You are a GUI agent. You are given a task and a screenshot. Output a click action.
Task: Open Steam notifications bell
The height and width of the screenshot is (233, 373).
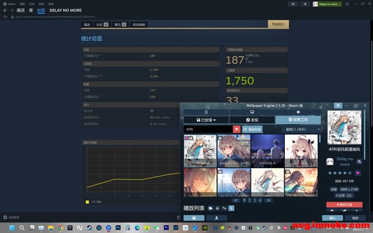[305, 4]
